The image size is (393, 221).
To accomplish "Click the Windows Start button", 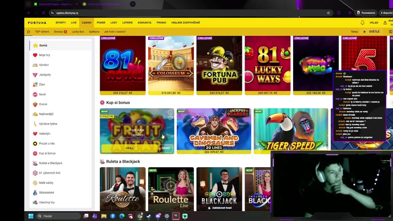I will [x=31, y=216].
